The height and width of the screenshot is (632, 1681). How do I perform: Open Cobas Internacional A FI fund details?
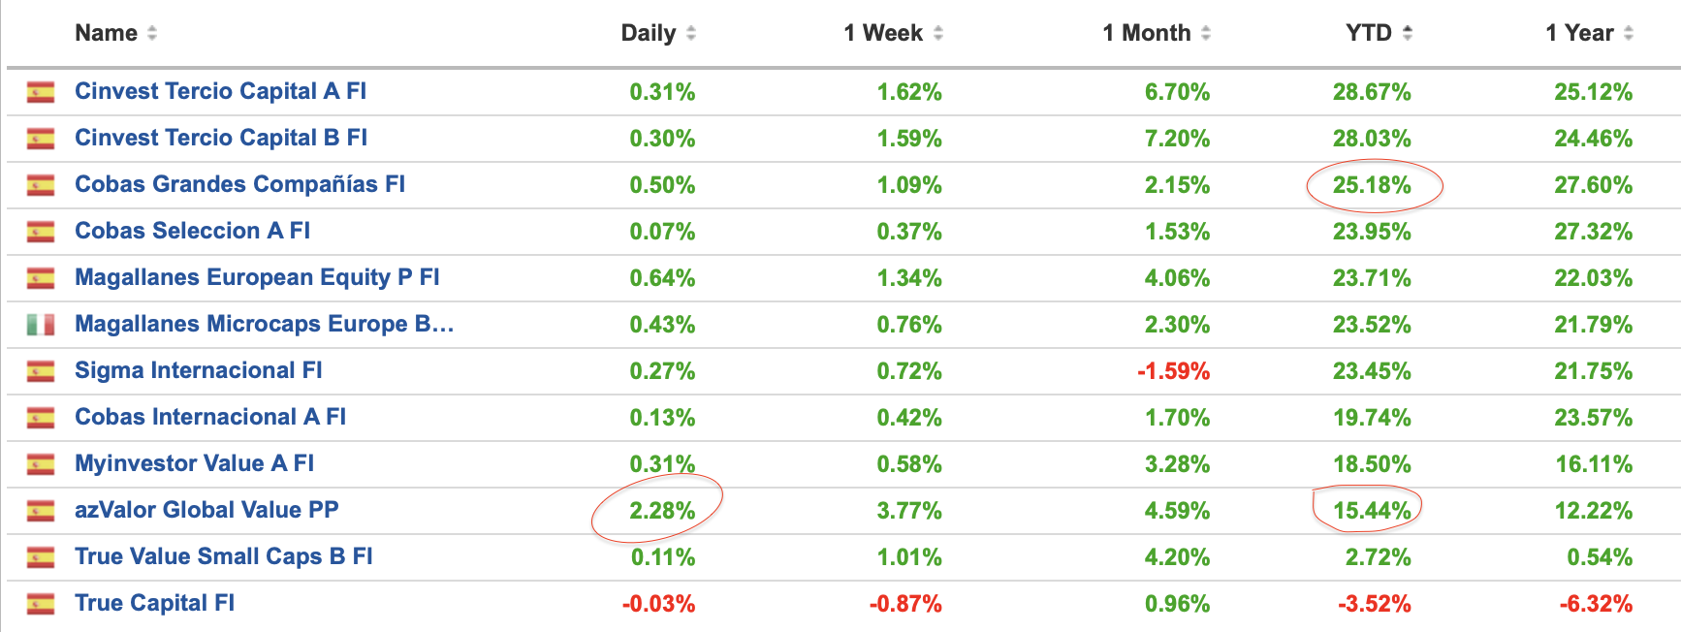click(210, 417)
